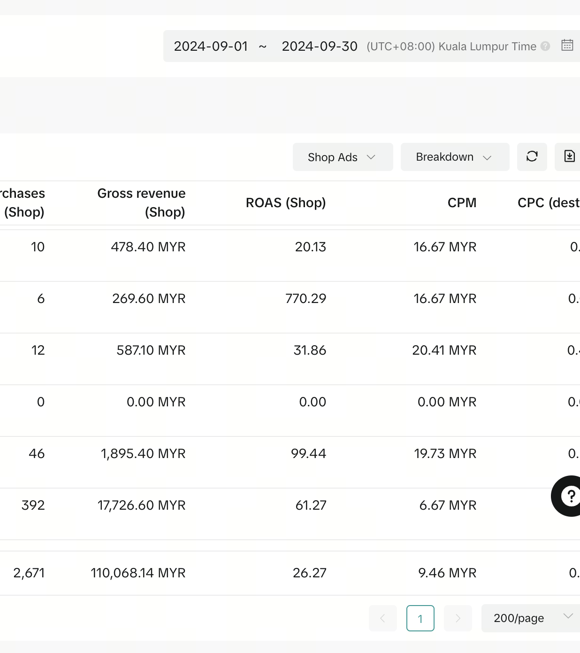Viewport: 580px width, 653px height.
Task: Click the export download icon
Action: click(x=569, y=157)
